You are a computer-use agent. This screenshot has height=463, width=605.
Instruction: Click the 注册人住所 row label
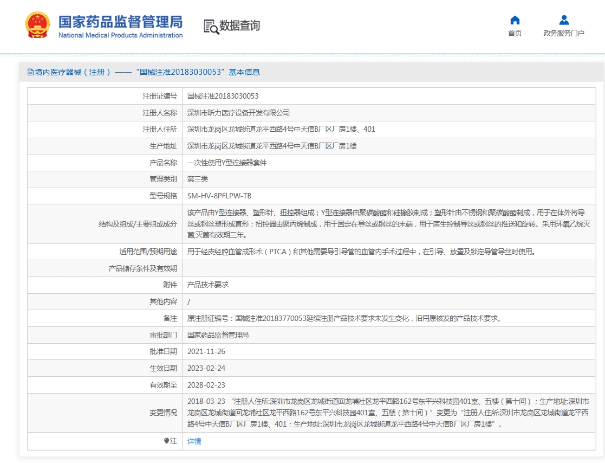(160, 130)
